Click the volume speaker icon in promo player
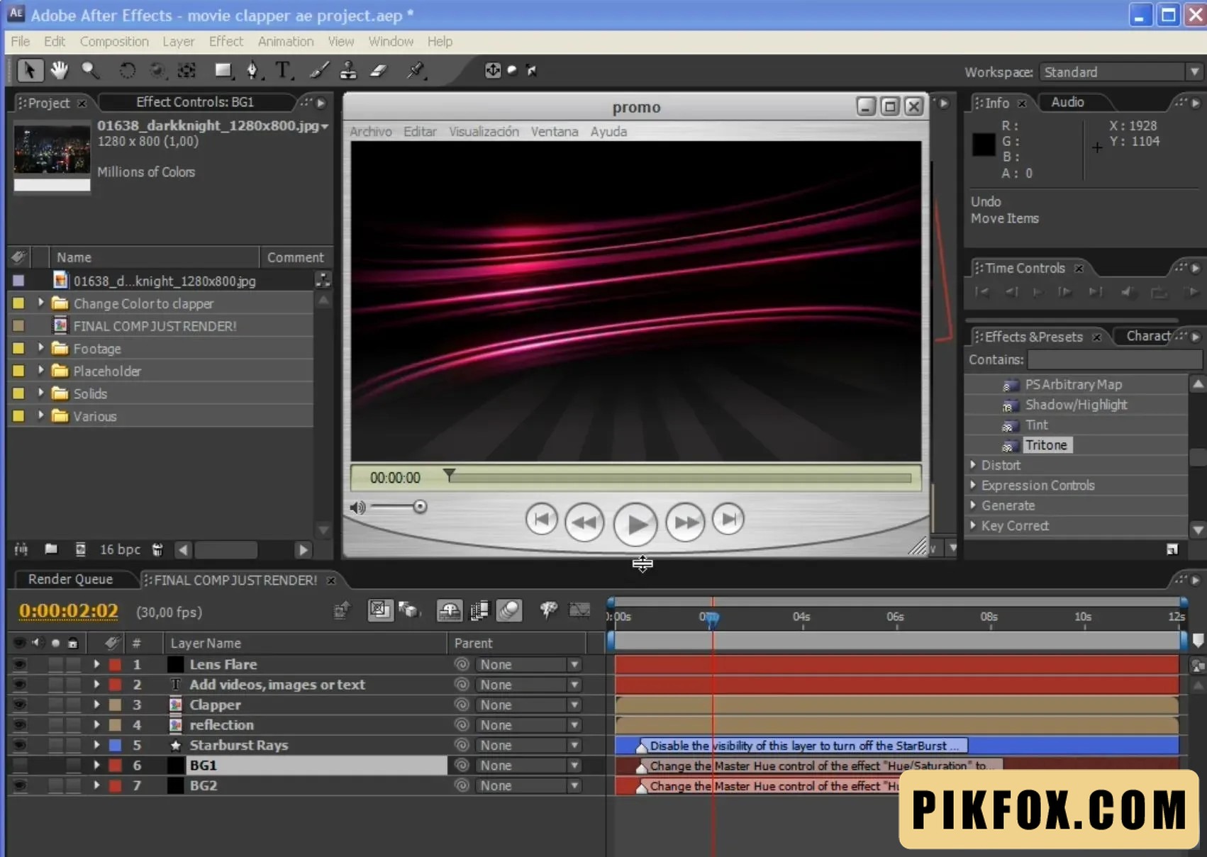The image size is (1207, 857). pos(357,508)
